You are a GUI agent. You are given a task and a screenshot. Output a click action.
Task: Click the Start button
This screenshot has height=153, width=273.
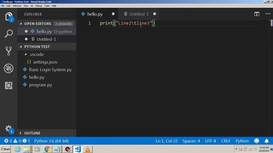click(x=6, y=149)
